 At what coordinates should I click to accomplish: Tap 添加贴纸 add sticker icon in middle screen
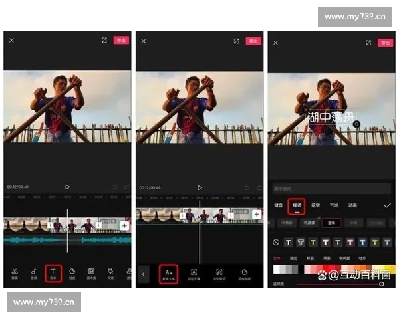(x=245, y=274)
